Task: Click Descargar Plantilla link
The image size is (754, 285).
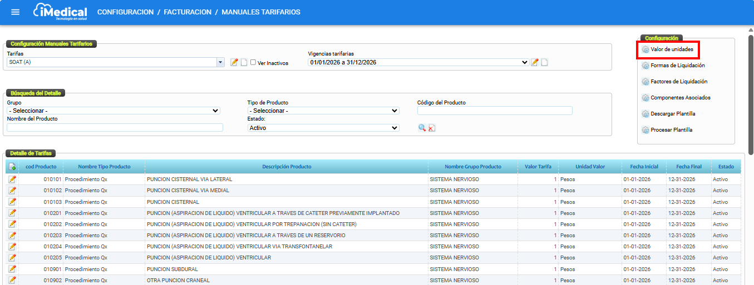Action: [x=673, y=114]
